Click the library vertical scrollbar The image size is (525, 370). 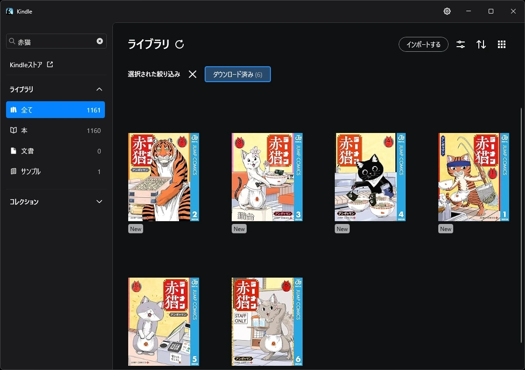tap(521, 225)
